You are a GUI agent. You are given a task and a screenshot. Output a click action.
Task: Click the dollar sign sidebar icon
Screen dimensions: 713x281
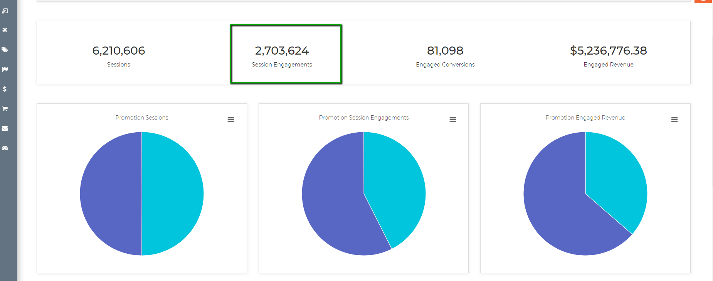point(5,89)
